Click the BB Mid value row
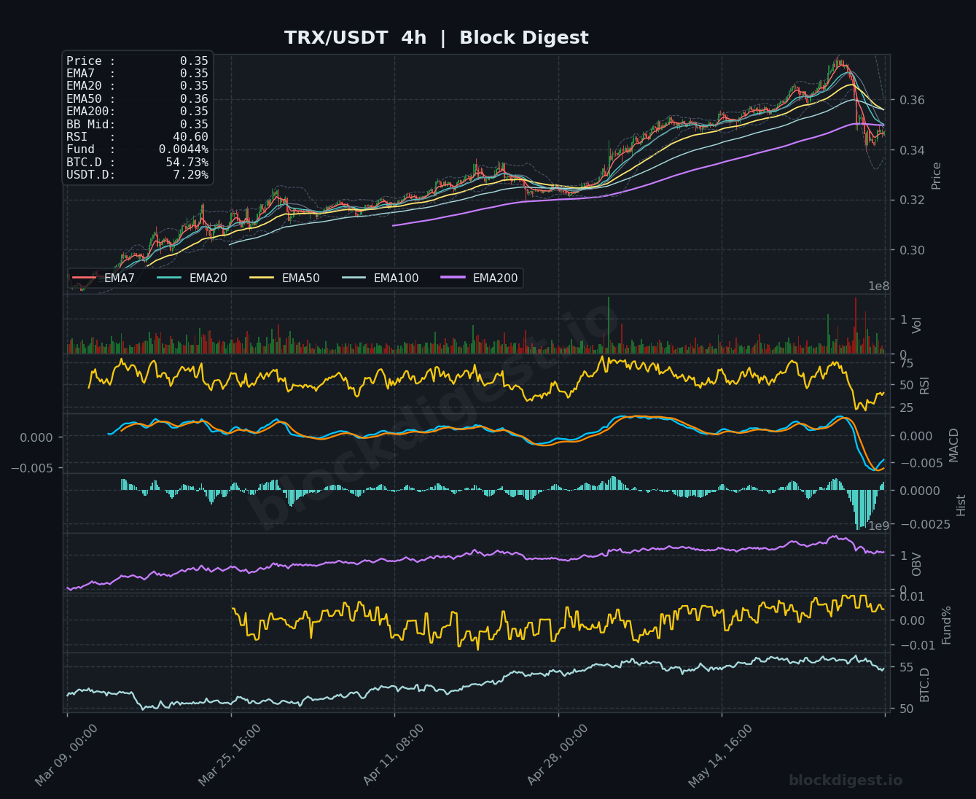Image resolution: width=976 pixels, height=799 pixels. click(137, 125)
